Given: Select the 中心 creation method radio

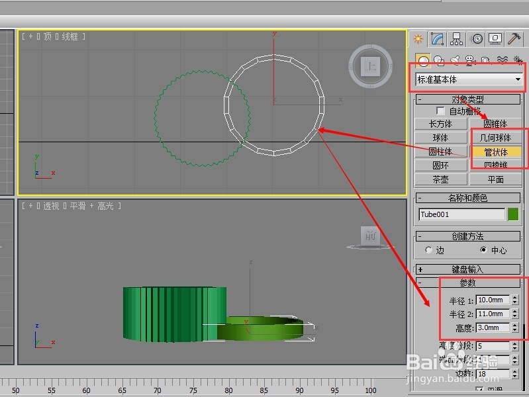Looking at the screenshot, I should click(484, 250).
